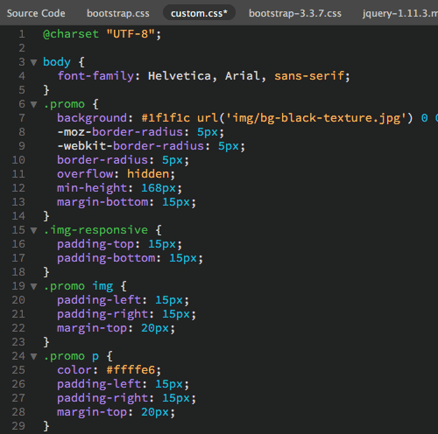Click the @charset keyword

tap(71, 34)
